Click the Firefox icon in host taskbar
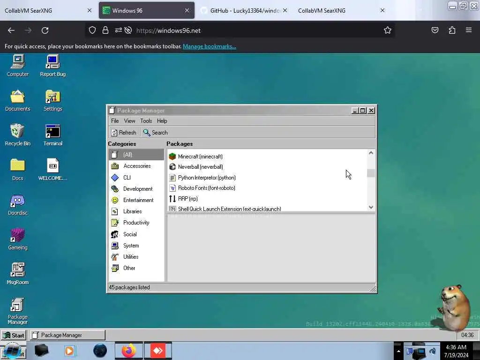Image resolution: width=480 pixels, height=360 pixels. pos(129,351)
